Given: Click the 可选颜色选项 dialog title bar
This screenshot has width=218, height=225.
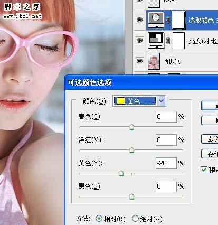Looking at the screenshot, I should pos(141,82).
